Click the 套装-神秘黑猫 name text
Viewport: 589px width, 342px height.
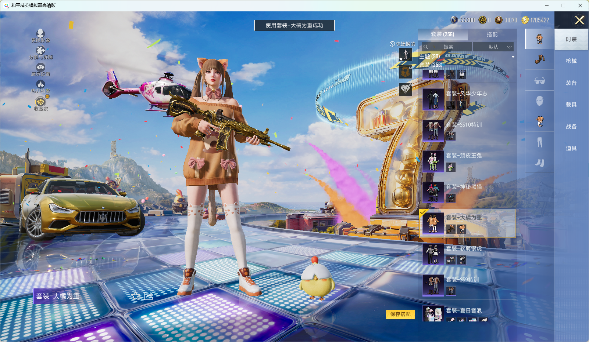[x=464, y=187]
